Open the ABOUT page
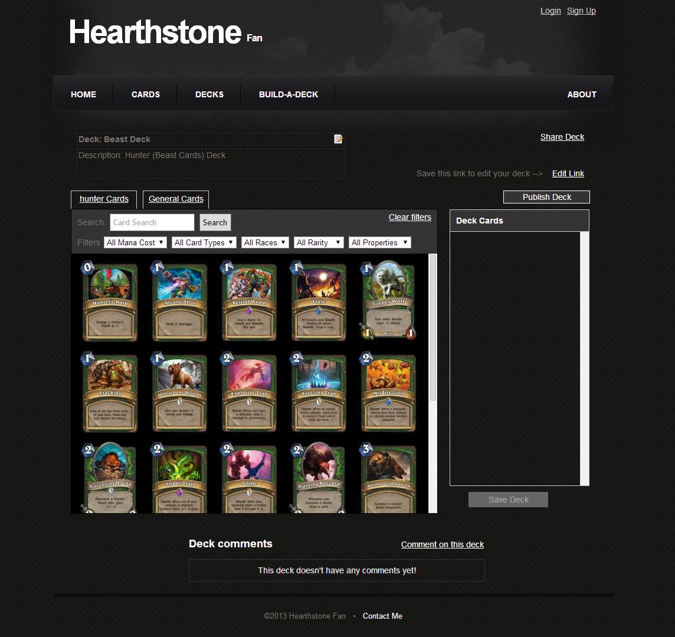This screenshot has width=675, height=637. point(582,94)
